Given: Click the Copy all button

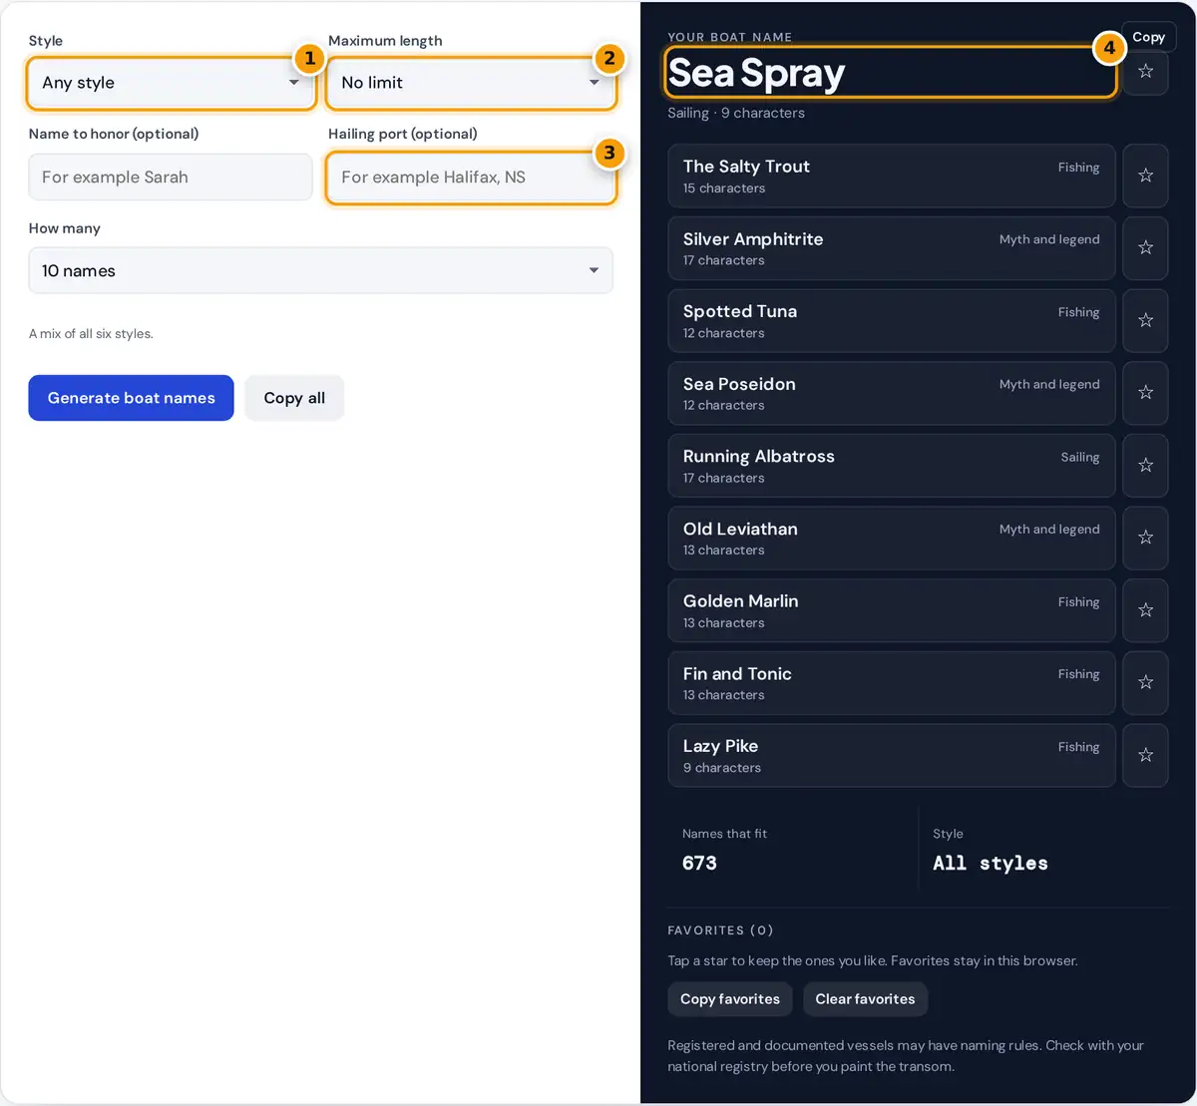Looking at the screenshot, I should (294, 398).
